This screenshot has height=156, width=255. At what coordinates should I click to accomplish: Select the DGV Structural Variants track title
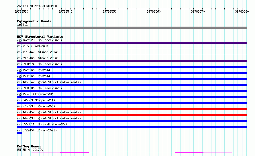click(x=40, y=37)
